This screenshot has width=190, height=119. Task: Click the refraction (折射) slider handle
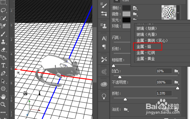tap(125, 99)
